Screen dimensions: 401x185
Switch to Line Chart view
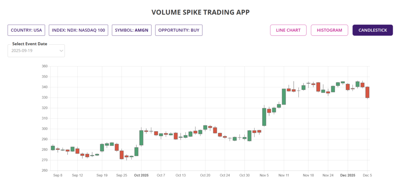tap(288, 30)
